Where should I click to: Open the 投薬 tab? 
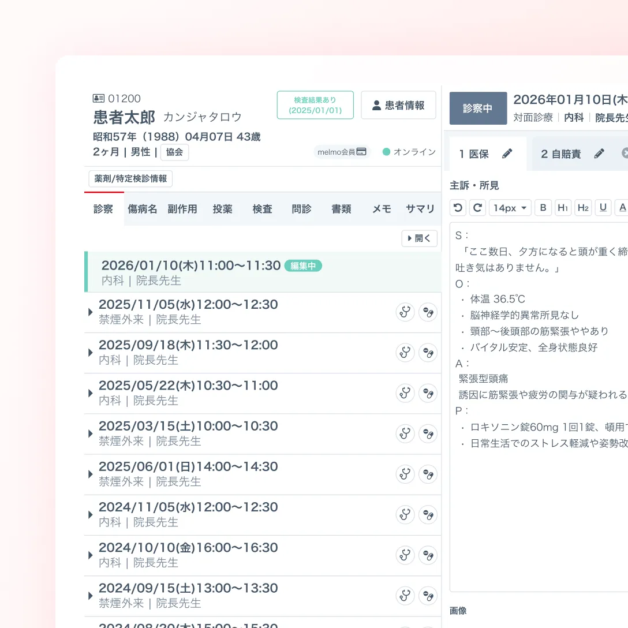[x=222, y=209]
